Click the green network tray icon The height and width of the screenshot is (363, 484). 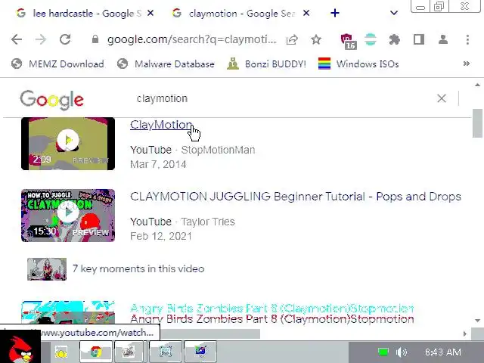click(x=383, y=352)
